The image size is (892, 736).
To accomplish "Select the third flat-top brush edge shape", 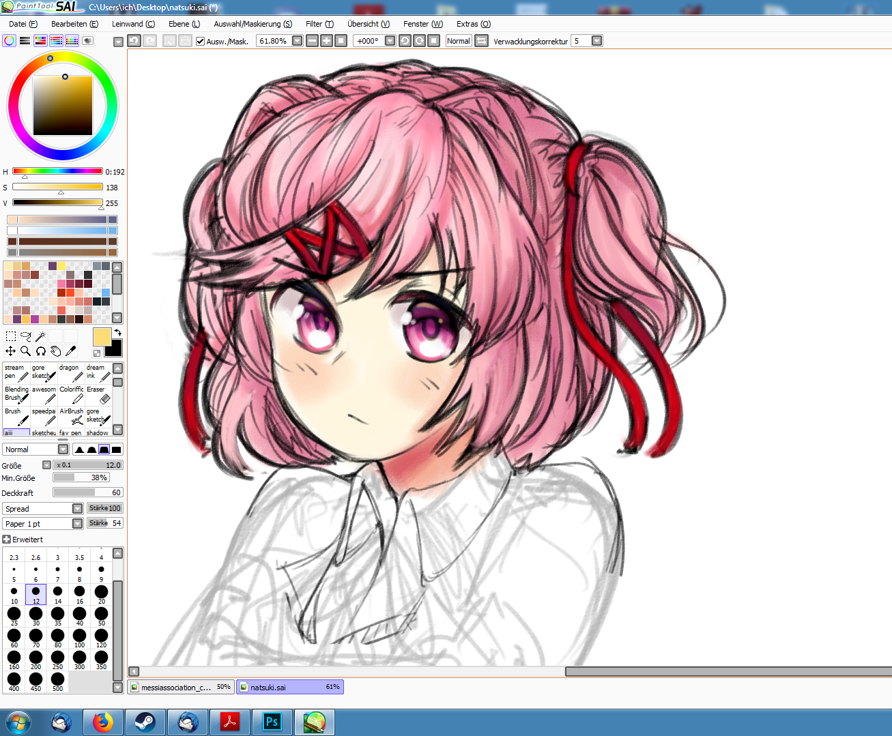I will tap(104, 450).
